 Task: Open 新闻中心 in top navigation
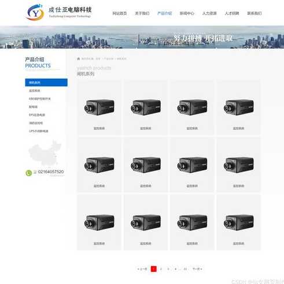pos(187,13)
